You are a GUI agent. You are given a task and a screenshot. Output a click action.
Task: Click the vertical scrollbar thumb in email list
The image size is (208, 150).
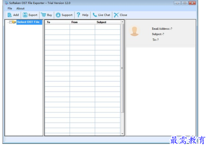122,68
